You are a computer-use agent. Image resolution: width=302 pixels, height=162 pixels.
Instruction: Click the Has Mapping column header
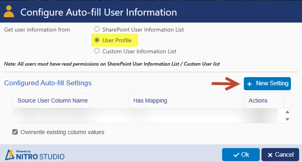(150, 100)
